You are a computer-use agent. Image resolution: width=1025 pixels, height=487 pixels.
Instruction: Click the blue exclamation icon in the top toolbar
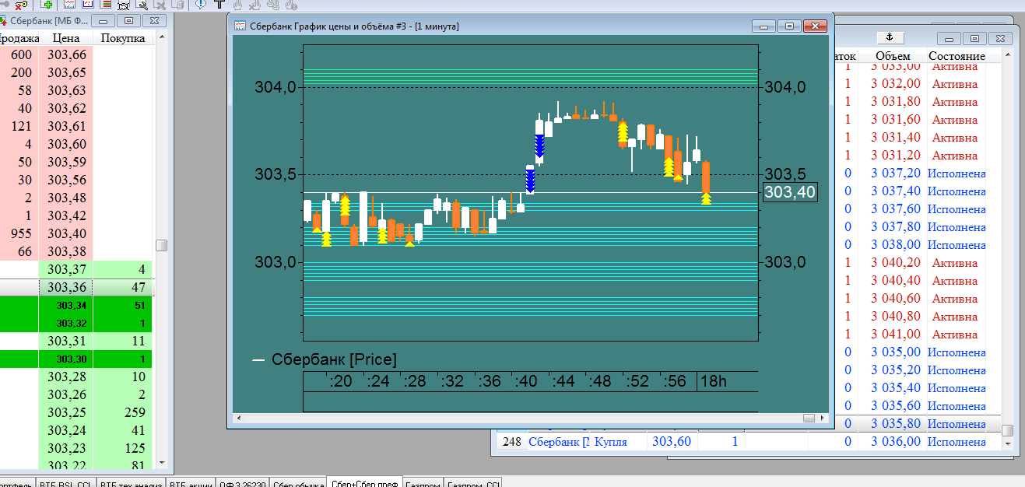point(201,4)
